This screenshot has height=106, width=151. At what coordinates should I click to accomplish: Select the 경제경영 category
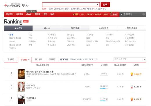pos(71,34)
